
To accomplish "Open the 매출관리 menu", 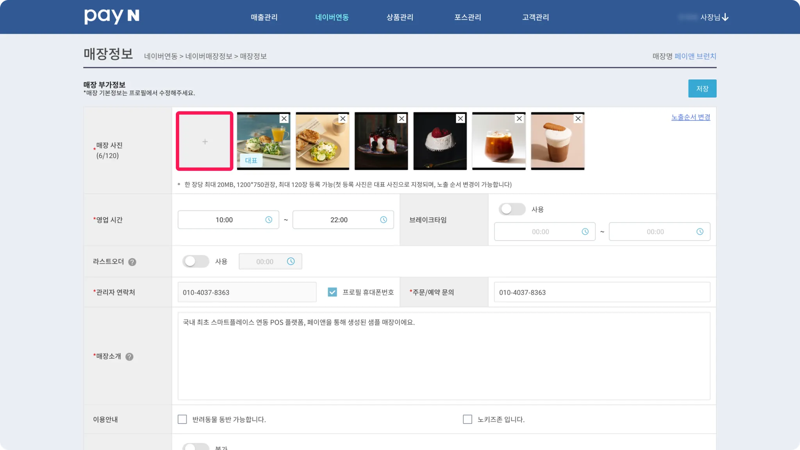I will click(264, 17).
